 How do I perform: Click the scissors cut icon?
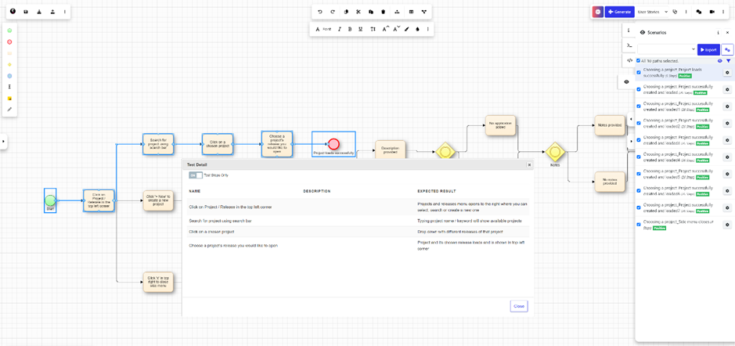358,12
